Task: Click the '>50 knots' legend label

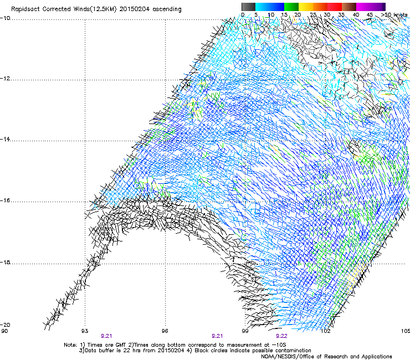Action: click(x=394, y=14)
